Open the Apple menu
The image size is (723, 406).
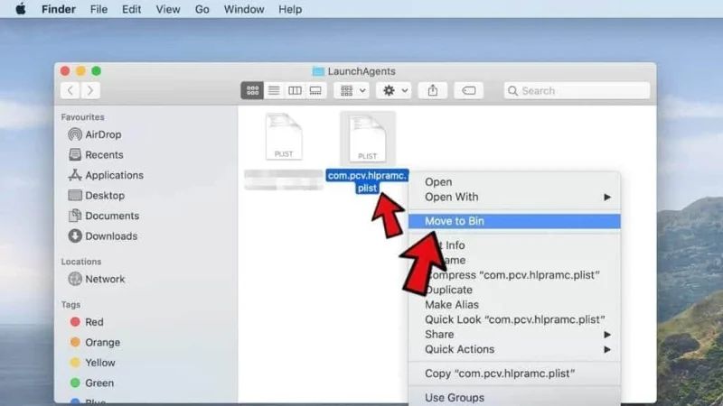click(20, 9)
